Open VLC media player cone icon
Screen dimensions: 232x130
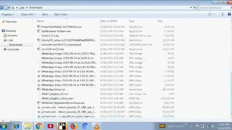[97, 126]
